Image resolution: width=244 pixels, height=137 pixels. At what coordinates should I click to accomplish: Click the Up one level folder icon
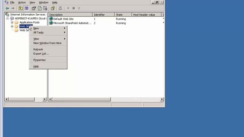click(21, 8)
